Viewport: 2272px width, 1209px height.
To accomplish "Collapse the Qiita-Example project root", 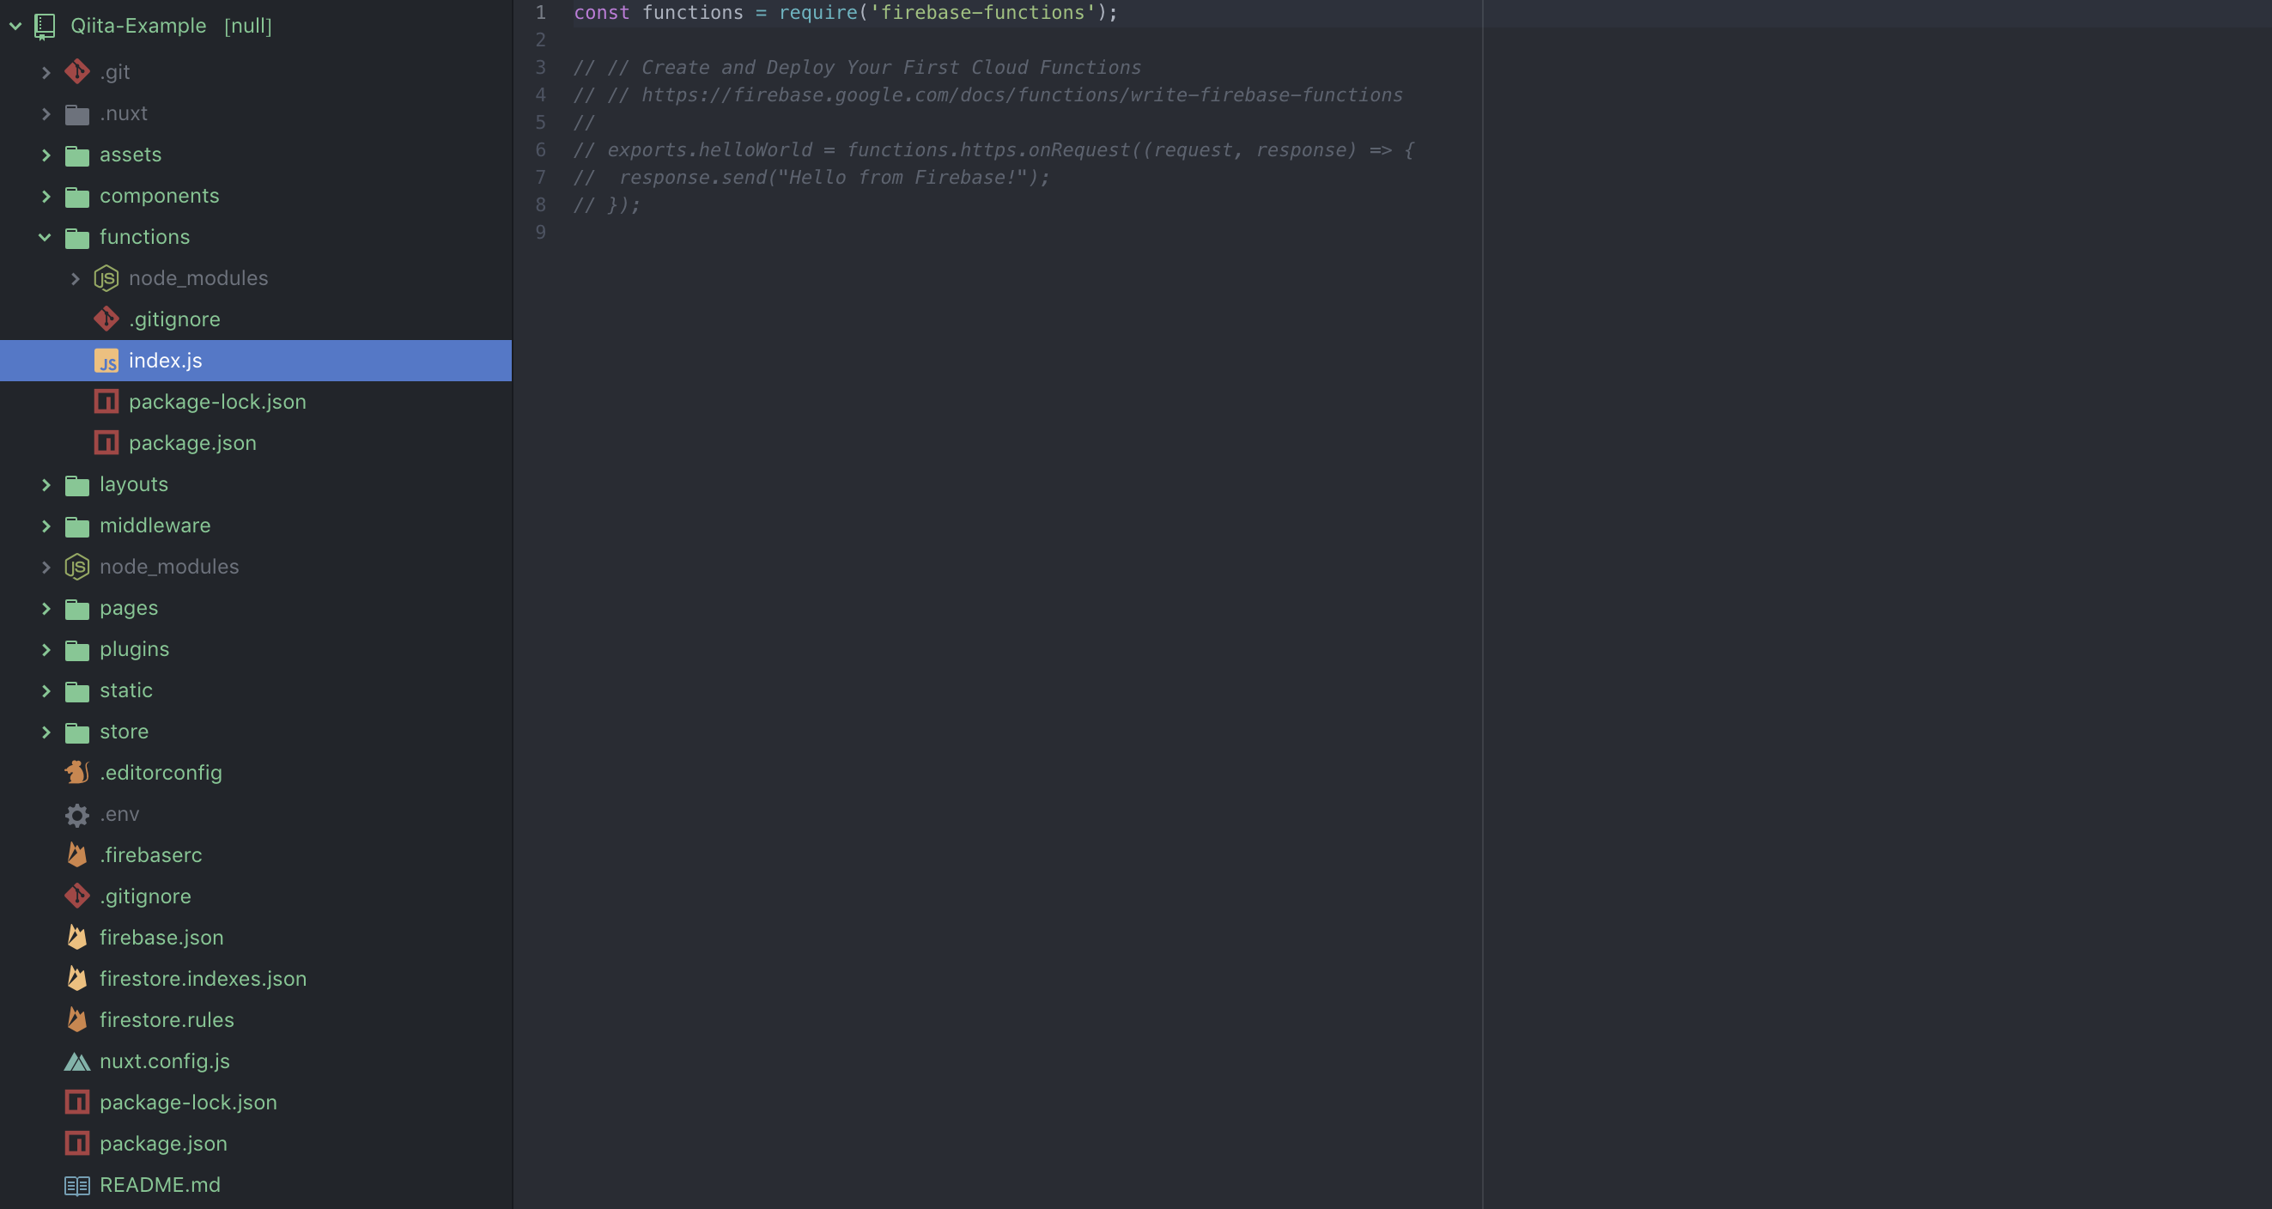I will (x=15, y=27).
